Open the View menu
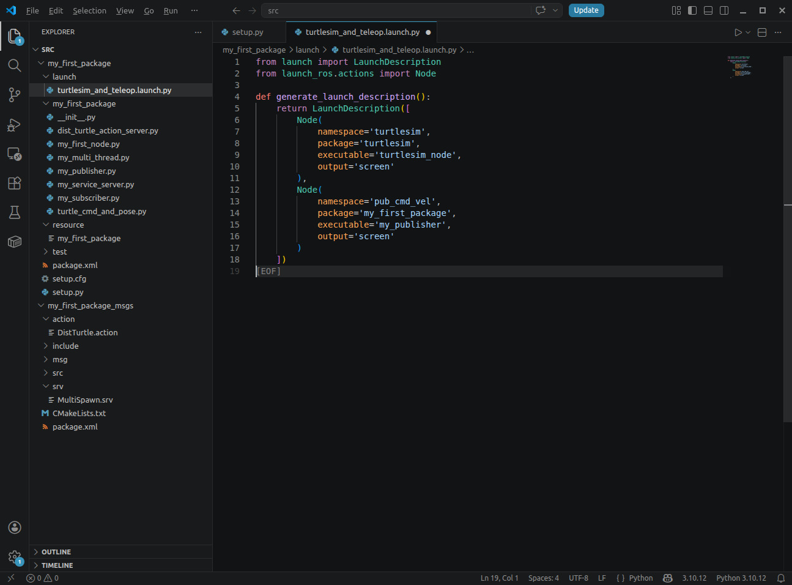 pyautogui.click(x=125, y=10)
